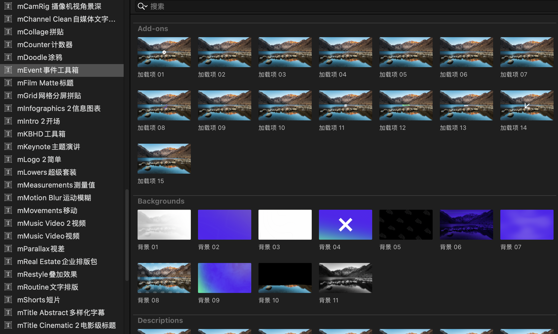Choose mInfographics 2 信息图表
The image size is (558, 334).
pos(62,108)
